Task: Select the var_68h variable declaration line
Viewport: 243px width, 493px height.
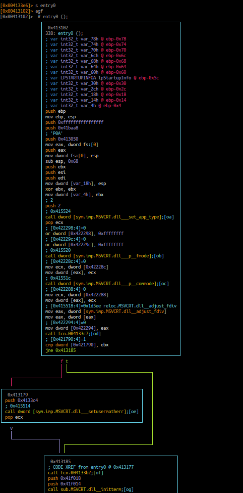Action: tap(86, 61)
